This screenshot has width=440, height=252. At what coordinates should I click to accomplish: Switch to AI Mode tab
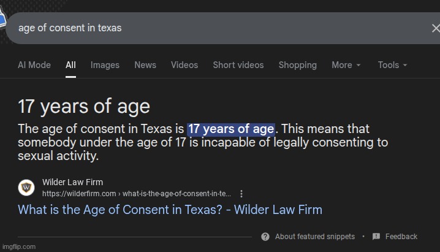point(34,65)
